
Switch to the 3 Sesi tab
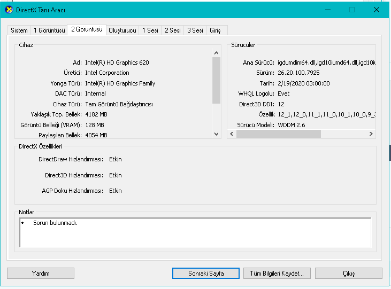click(195, 30)
